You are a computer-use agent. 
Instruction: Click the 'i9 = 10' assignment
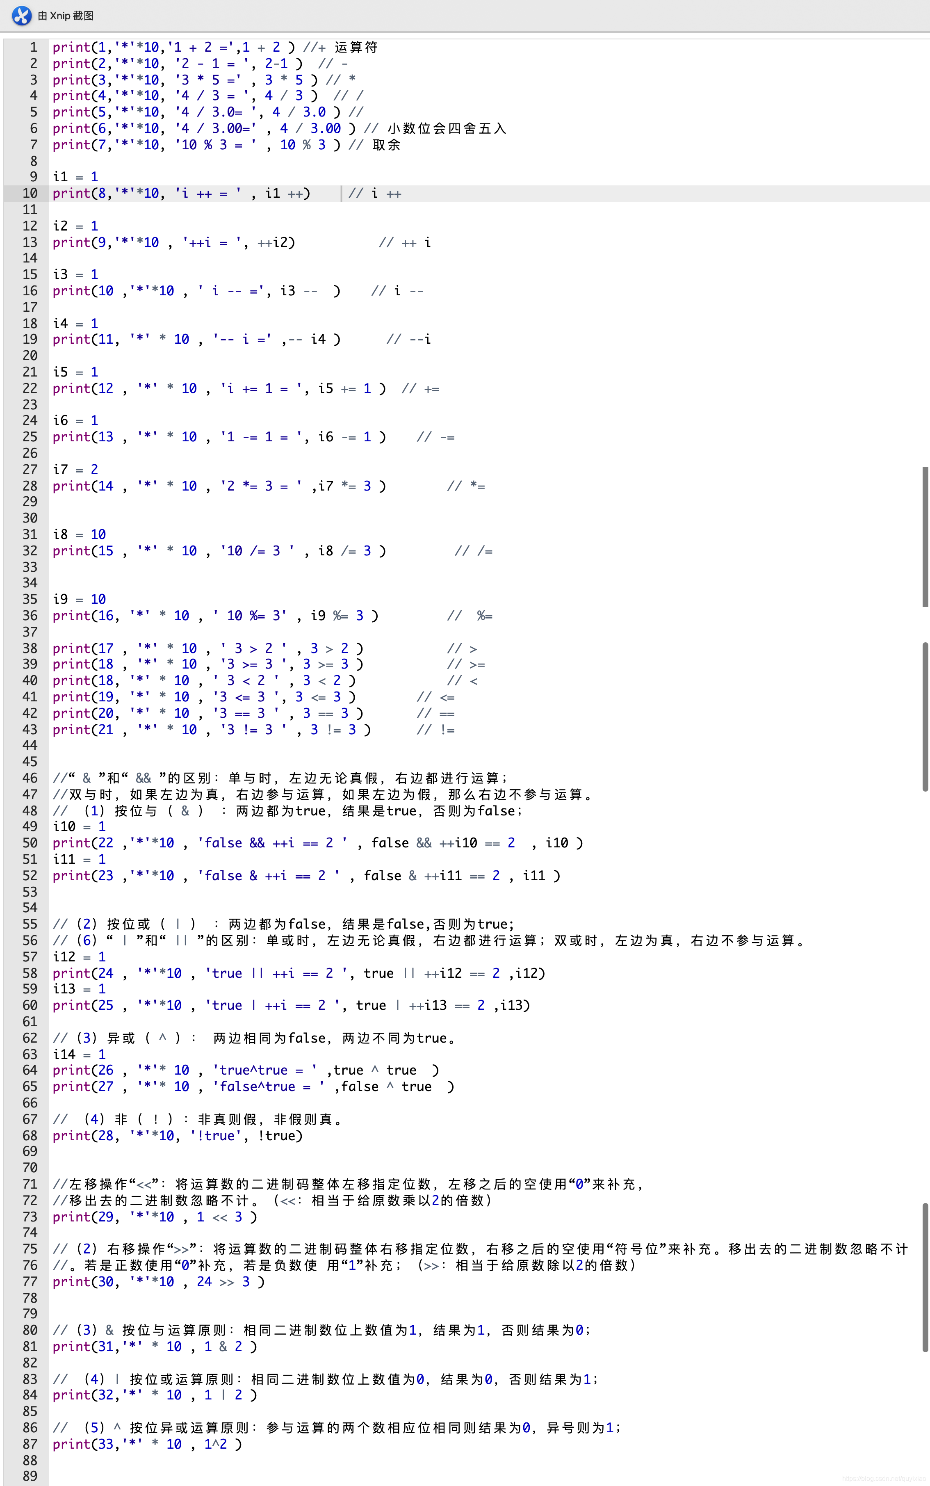[80, 599]
